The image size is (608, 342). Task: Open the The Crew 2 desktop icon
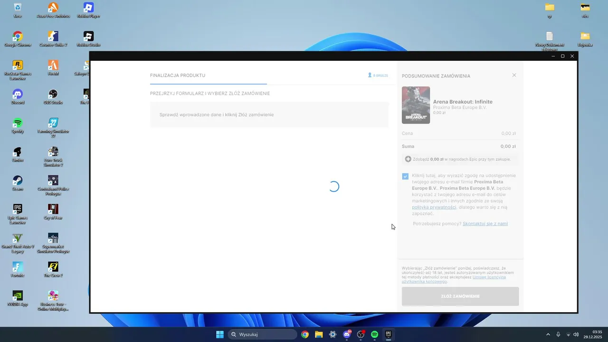coord(53,270)
